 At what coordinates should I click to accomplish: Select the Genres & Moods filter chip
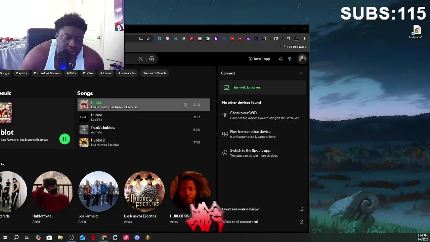tap(154, 73)
